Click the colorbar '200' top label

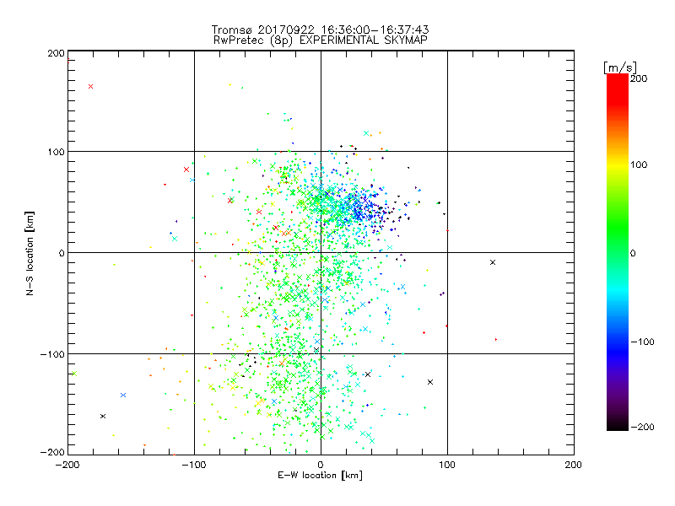639,78
